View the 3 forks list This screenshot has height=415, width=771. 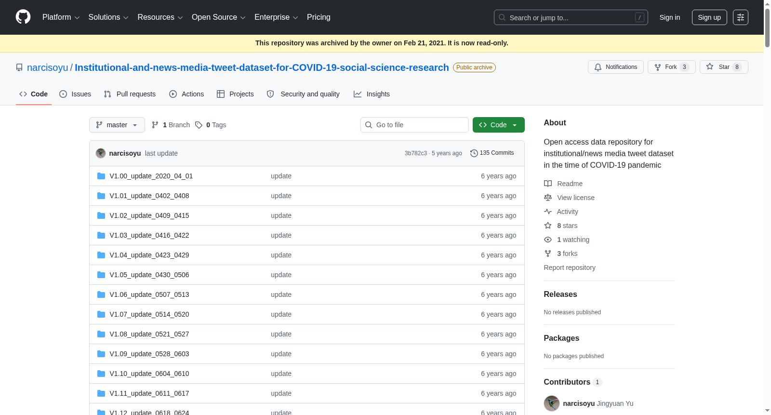561,254
